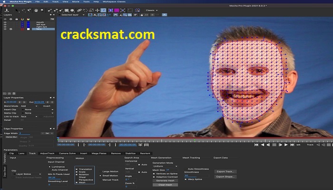Open the Layer Below clip dropdown

(27, 174)
